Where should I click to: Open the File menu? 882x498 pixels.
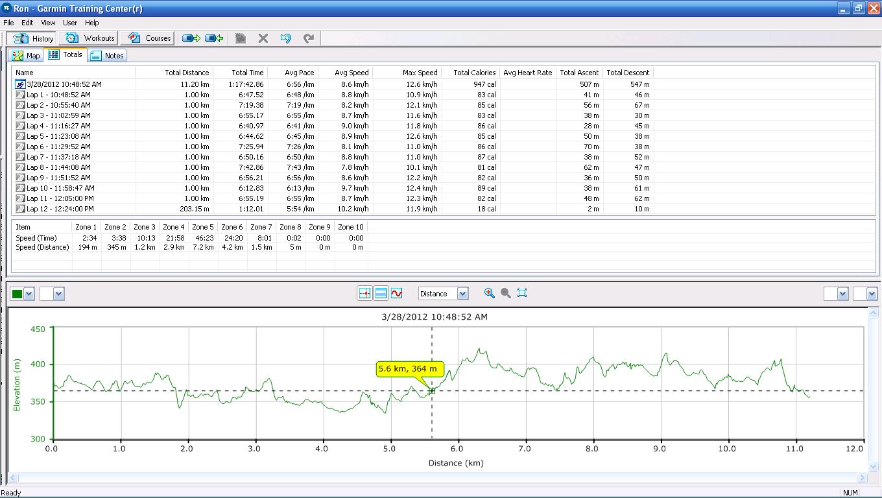[x=8, y=23]
